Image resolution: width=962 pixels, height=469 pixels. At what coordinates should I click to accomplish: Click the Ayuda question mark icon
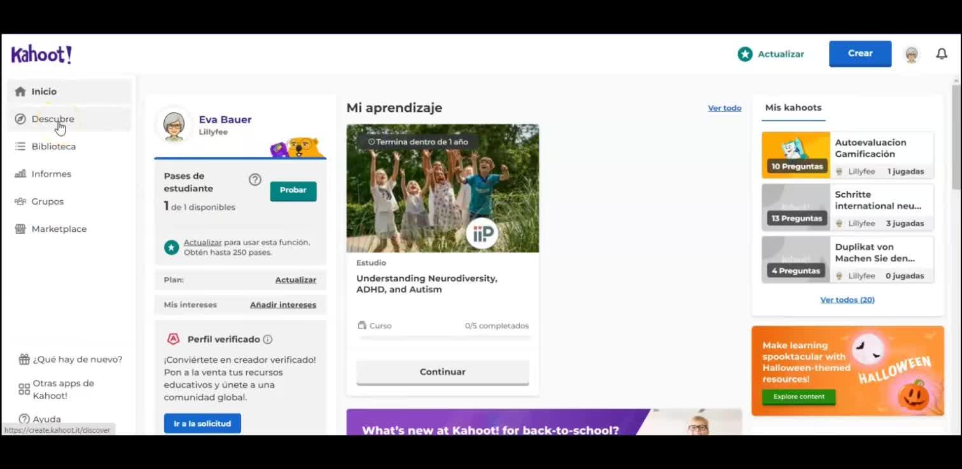(24, 419)
